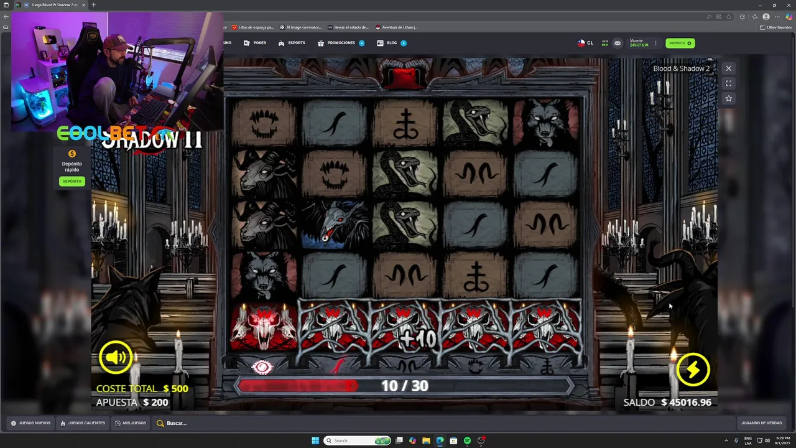The height and width of the screenshot is (448, 796).
Task: Open the messages envelope icon
Action: [x=617, y=43]
